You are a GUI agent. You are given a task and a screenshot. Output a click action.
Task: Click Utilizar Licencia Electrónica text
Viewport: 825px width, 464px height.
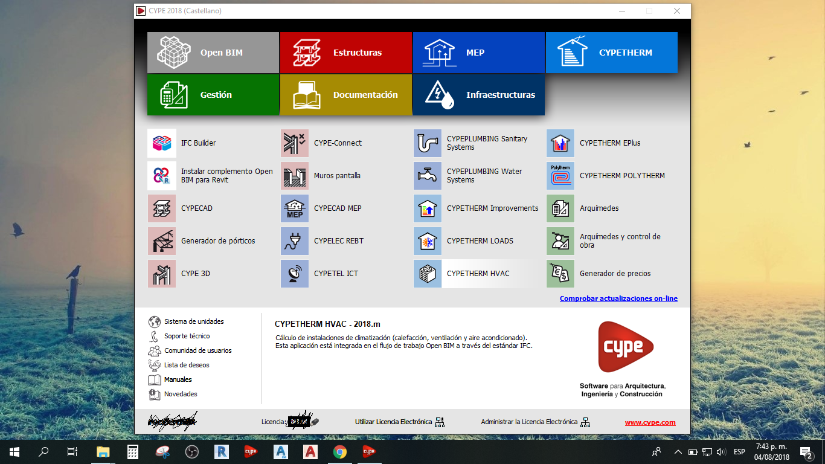[393, 422]
